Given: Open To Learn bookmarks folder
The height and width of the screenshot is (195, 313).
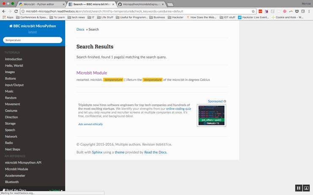Looking at the screenshot, I should click(x=57, y=17).
